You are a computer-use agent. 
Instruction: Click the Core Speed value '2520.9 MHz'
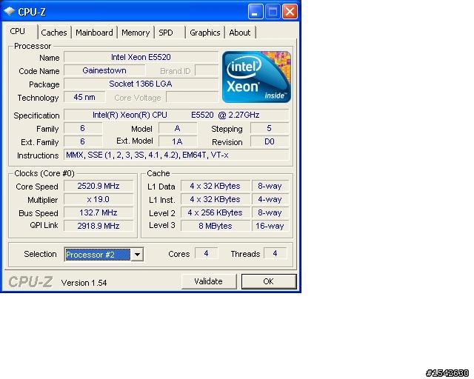(99, 186)
